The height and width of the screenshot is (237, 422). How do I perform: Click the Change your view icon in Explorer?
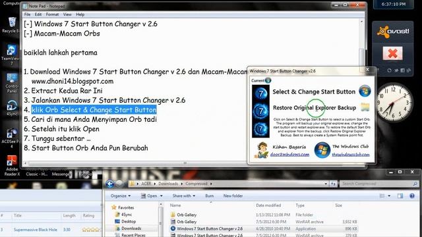pyautogui.click(x=382, y=196)
